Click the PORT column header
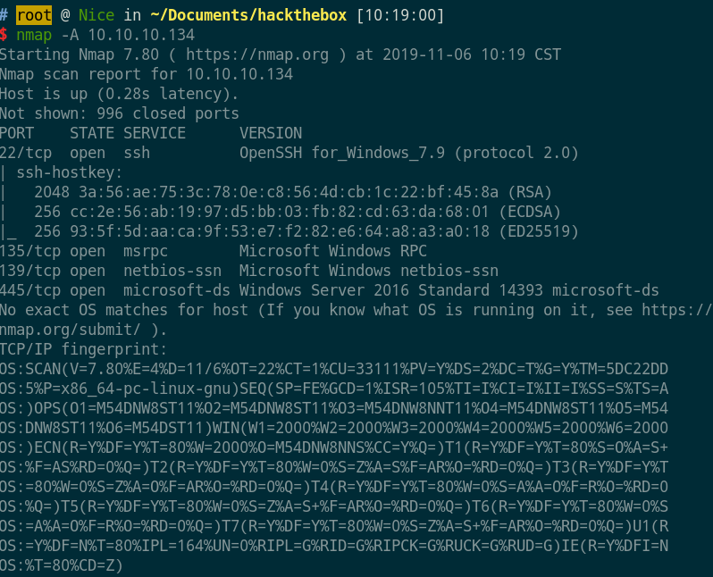Screen dimensions: 713x577 pos(20,133)
